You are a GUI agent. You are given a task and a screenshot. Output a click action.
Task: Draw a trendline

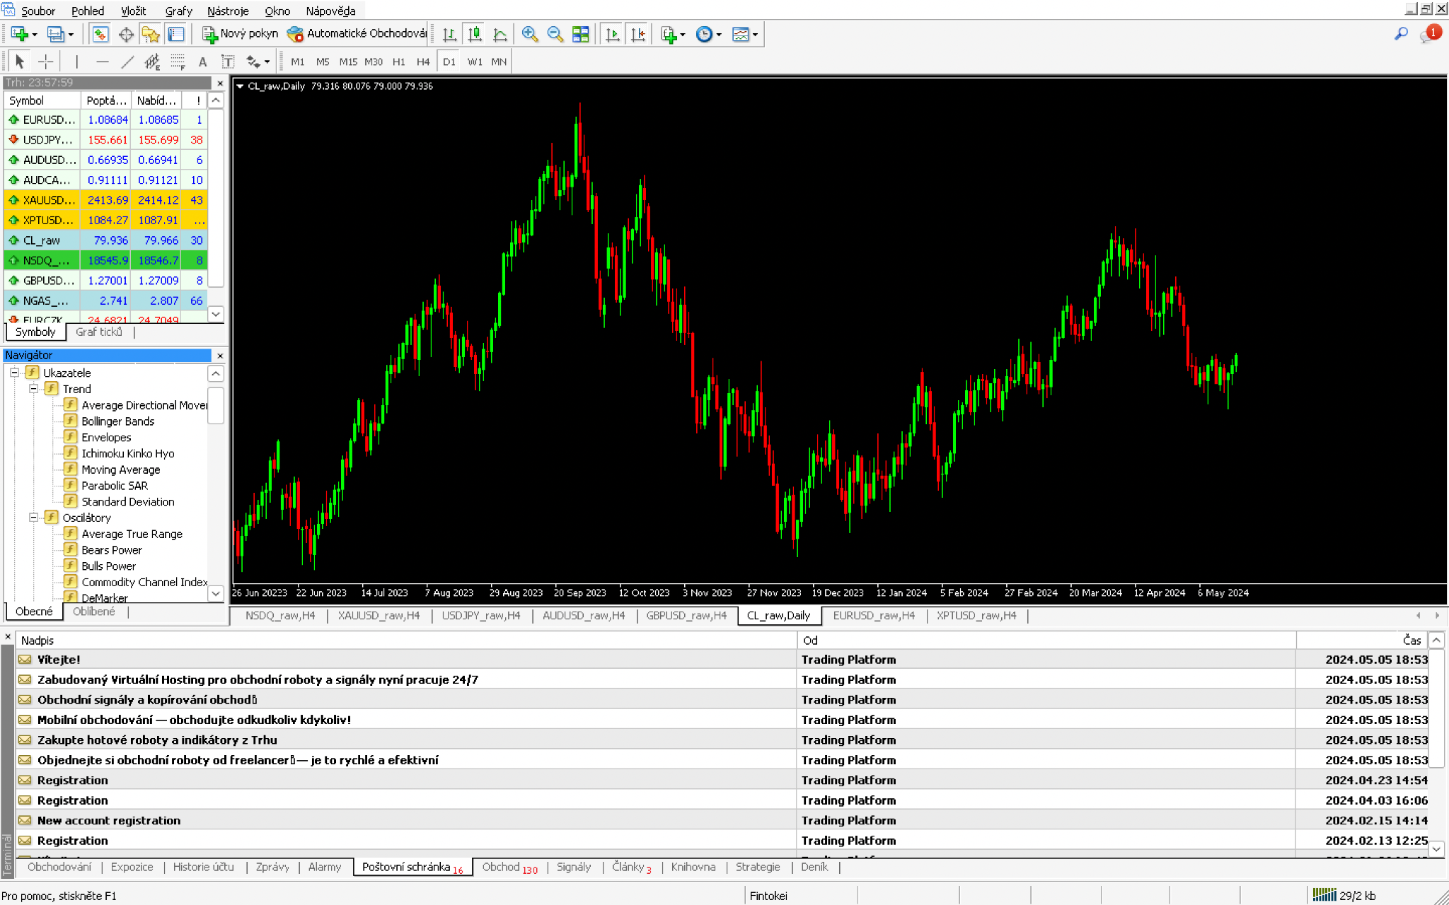tap(127, 62)
